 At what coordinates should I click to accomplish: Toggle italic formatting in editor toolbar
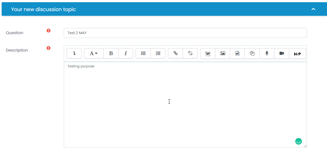click(x=126, y=53)
